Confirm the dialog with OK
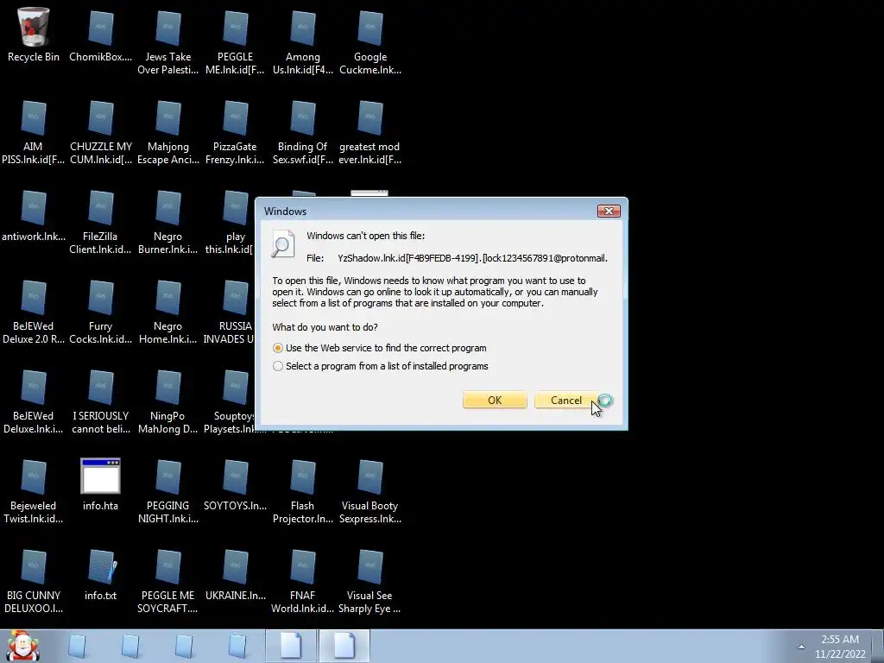 point(495,400)
